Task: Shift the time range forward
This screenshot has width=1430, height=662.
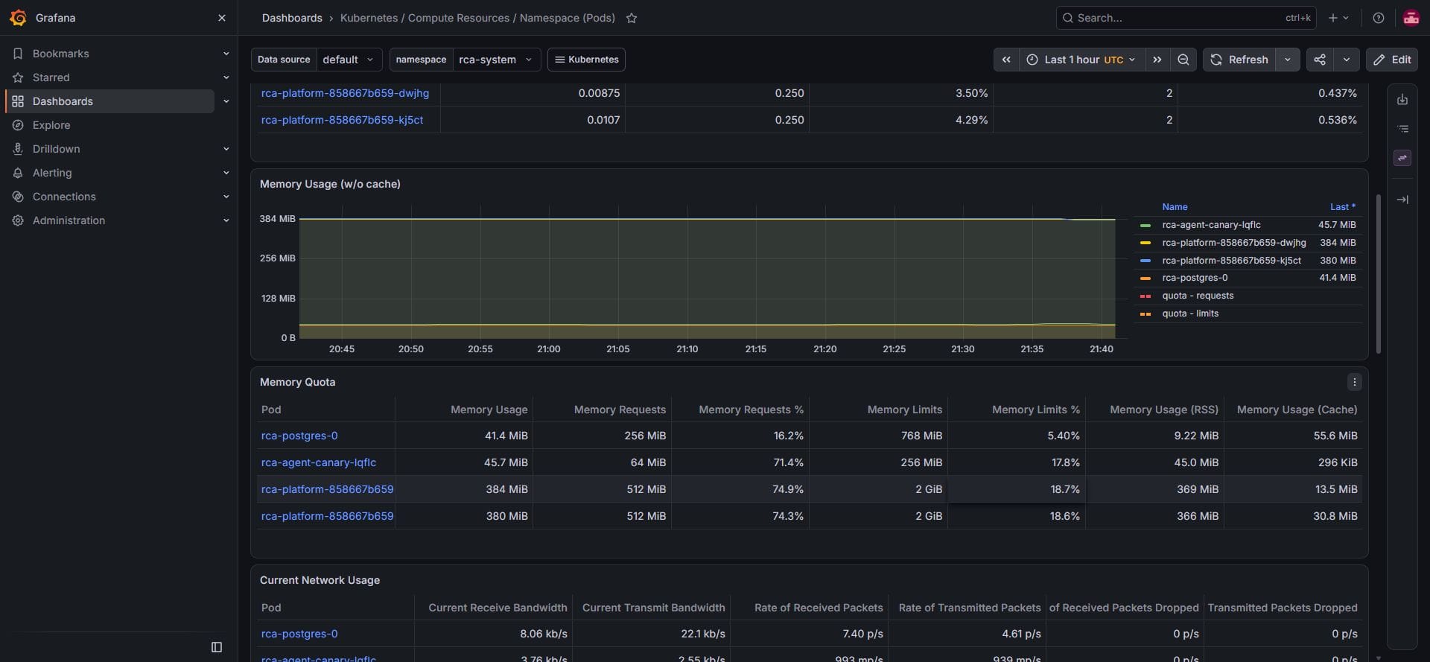Action: click(1157, 60)
